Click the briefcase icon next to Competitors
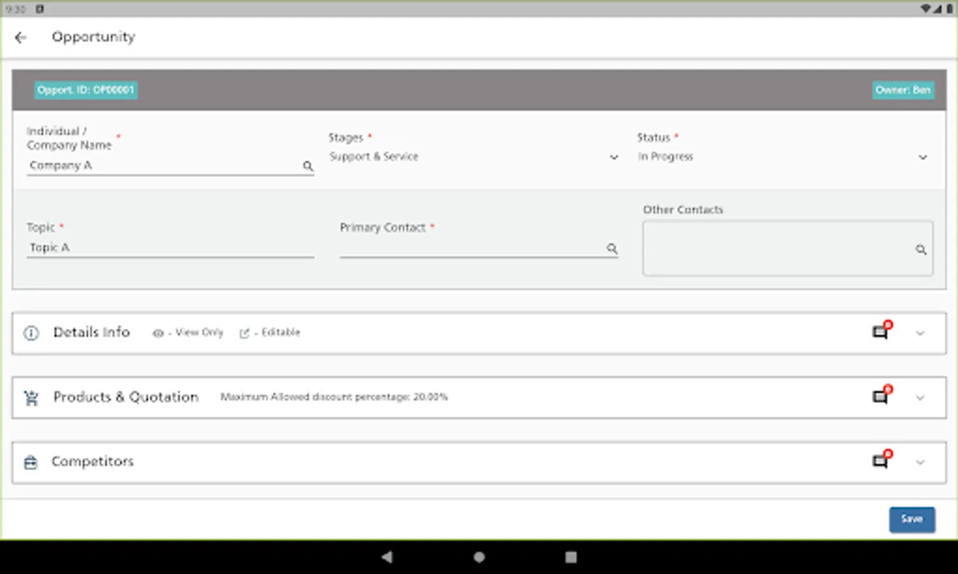The height and width of the screenshot is (574, 958). 31,462
